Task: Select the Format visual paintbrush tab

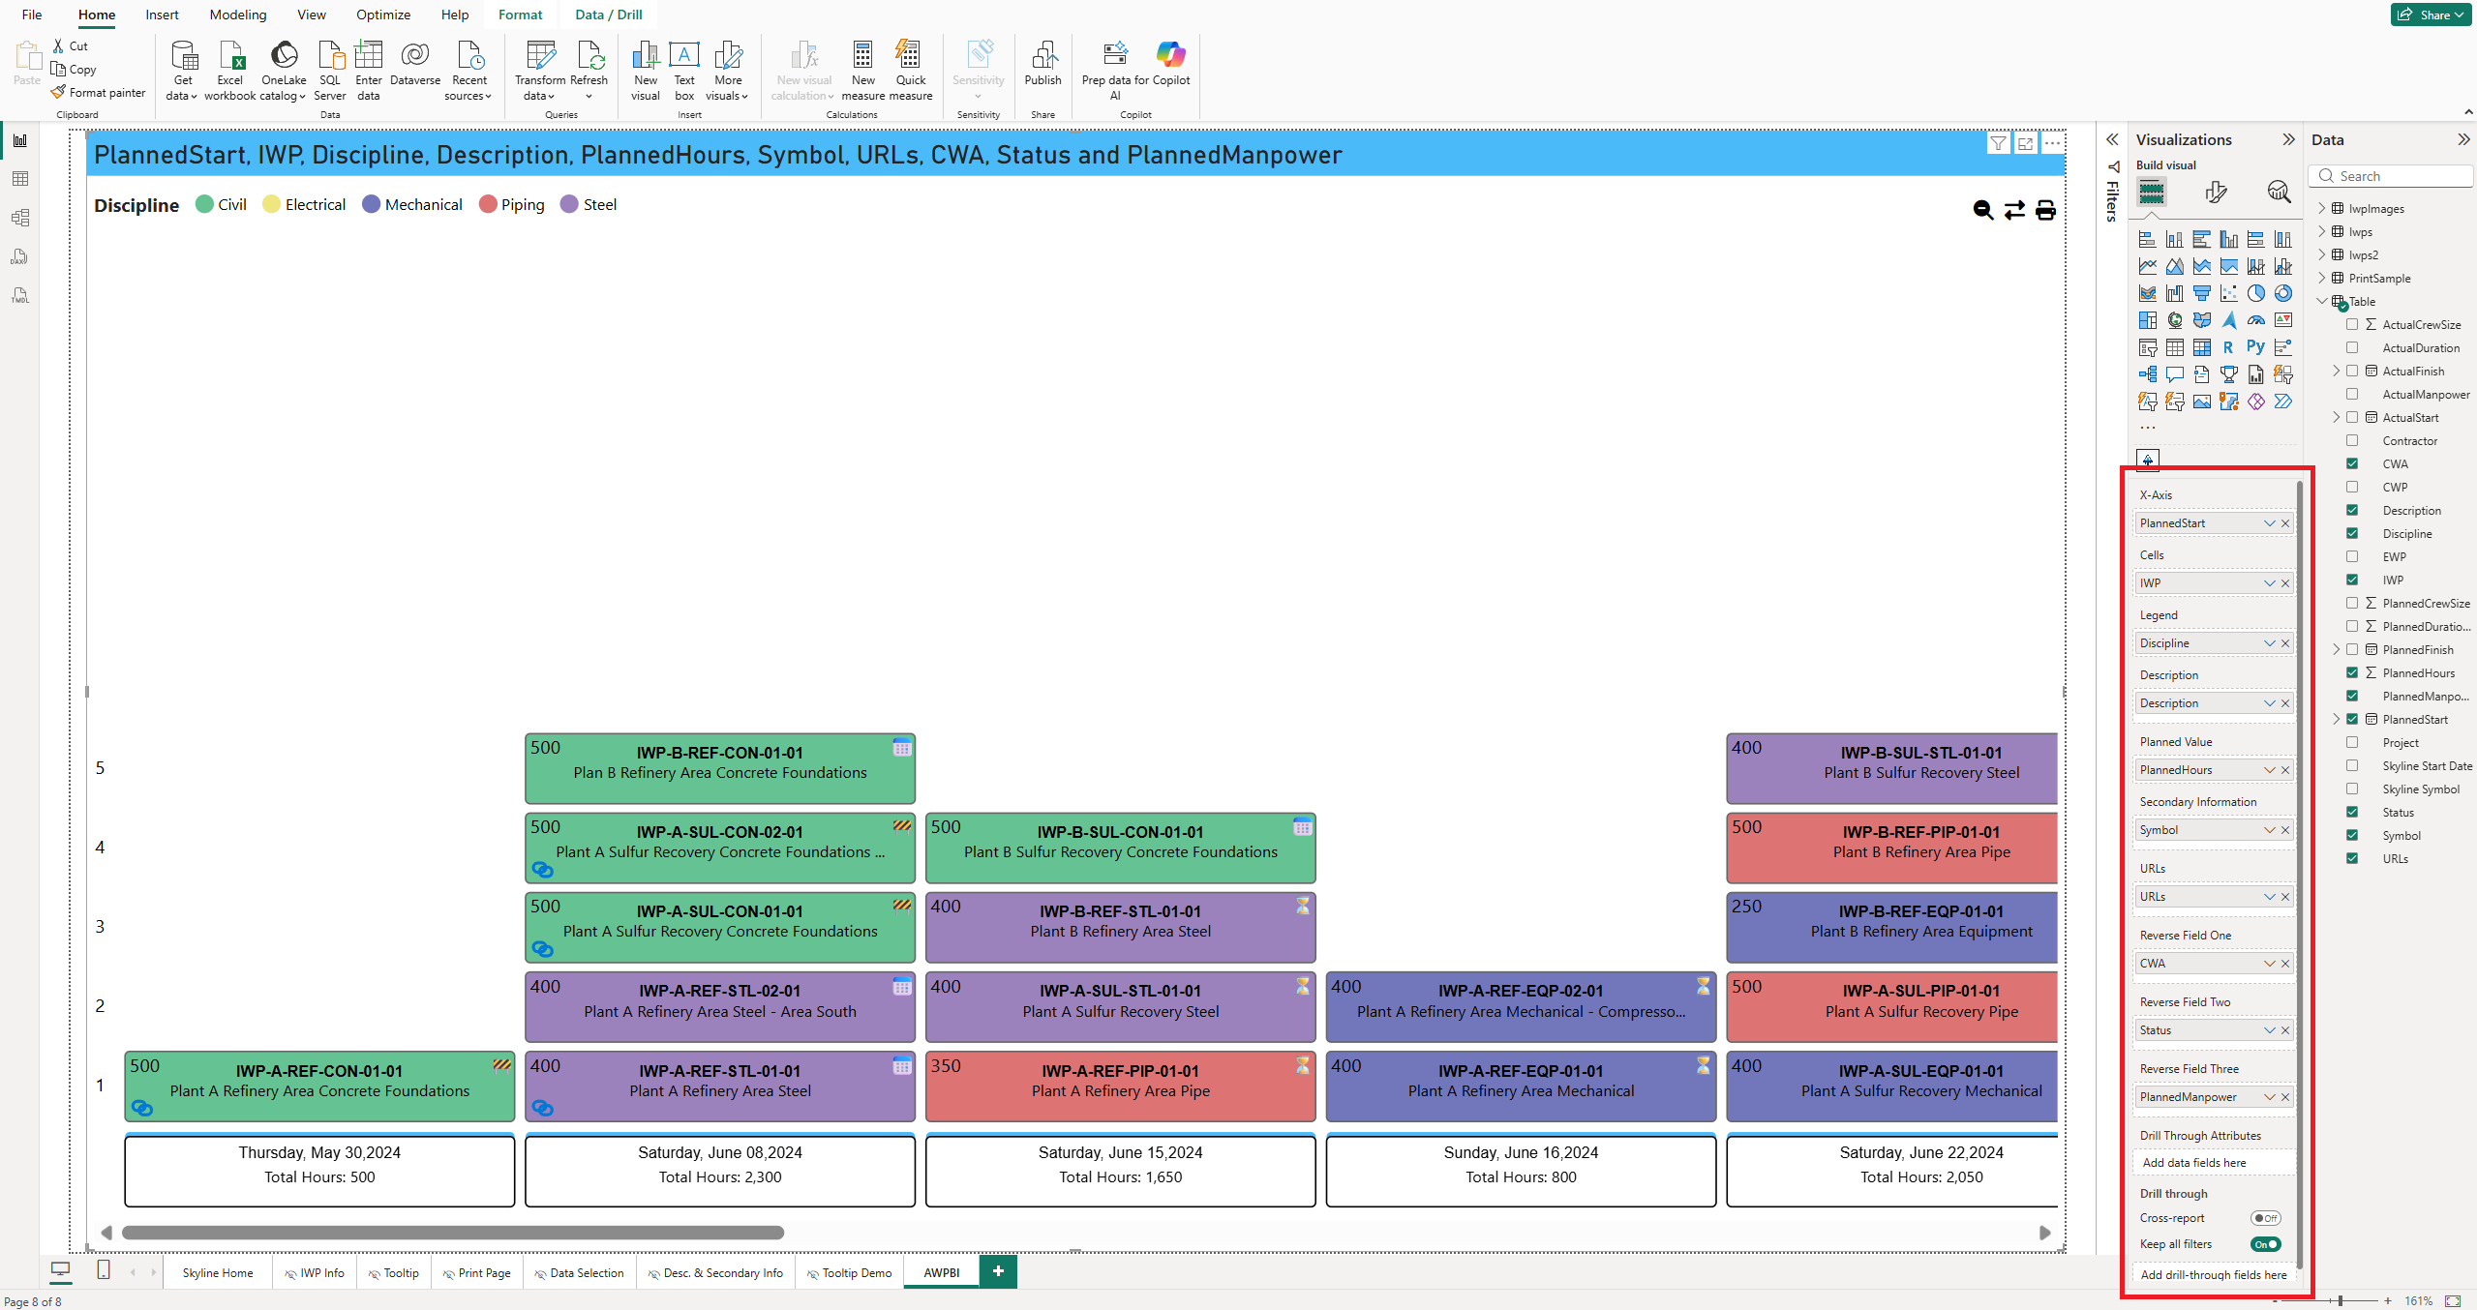Action: [2216, 192]
